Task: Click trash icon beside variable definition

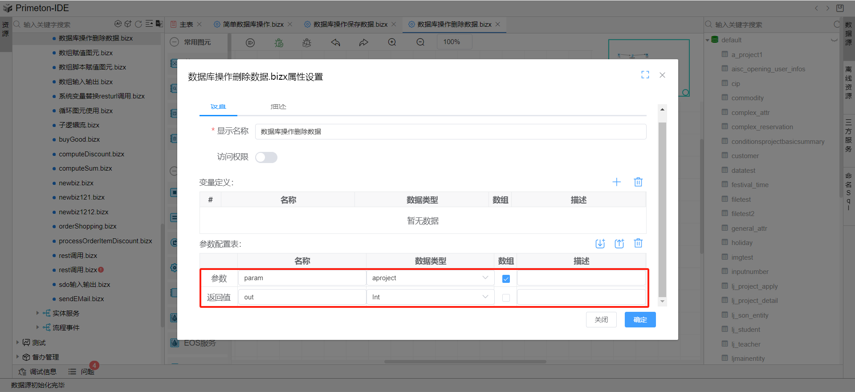Action: [638, 182]
